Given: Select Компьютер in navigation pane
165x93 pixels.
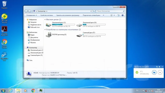Looking at the screenshot, I should coord(33,48).
